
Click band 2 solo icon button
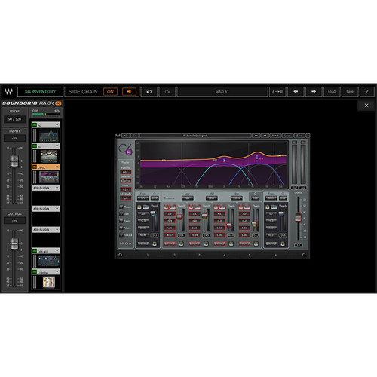[166, 207]
